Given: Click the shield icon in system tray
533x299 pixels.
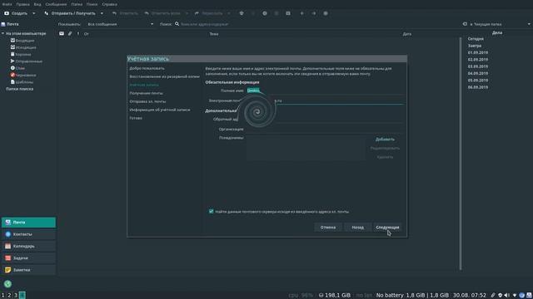Looking at the screenshot, I should coord(500,296).
